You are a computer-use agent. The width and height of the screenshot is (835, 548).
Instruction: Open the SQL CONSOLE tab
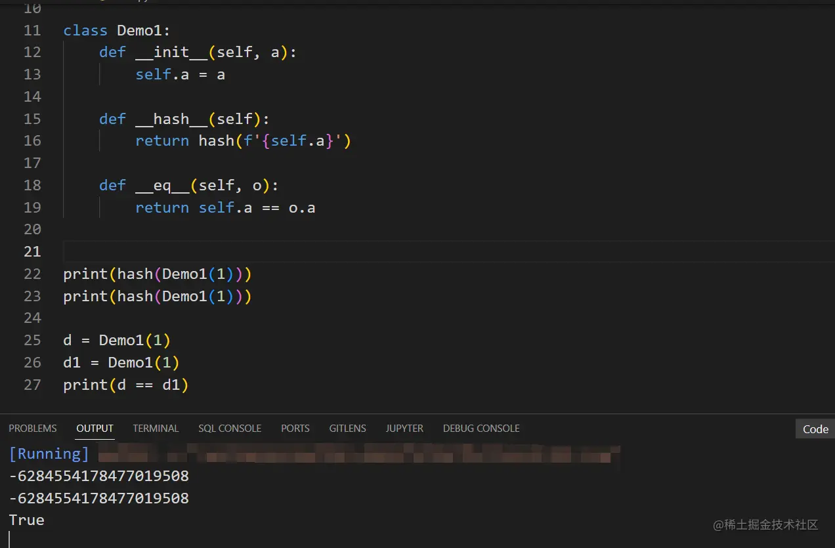tap(230, 429)
